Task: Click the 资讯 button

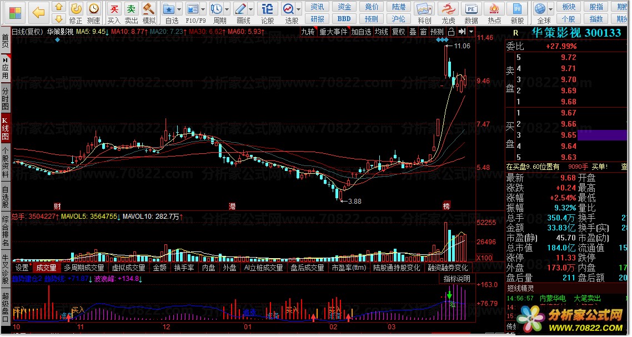Action: coord(317,7)
